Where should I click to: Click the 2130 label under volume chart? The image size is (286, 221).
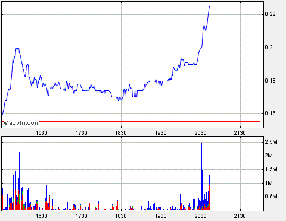pyautogui.click(x=240, y=216)
